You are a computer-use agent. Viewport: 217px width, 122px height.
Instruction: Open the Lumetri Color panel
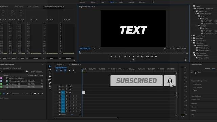click(x=195, y=100)
